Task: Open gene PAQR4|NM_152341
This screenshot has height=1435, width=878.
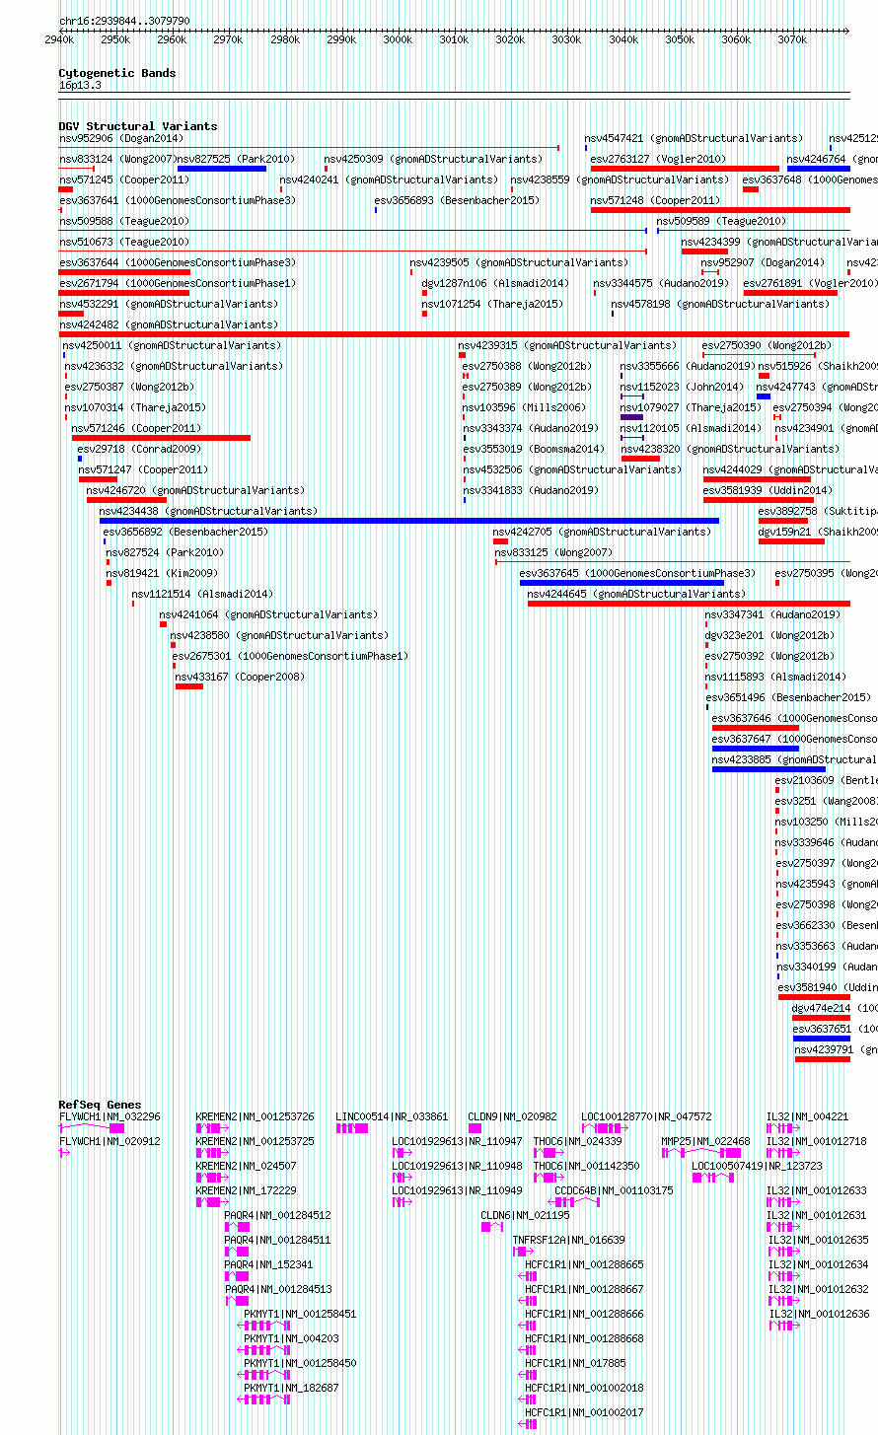Action: click(x=269, y=1264)
